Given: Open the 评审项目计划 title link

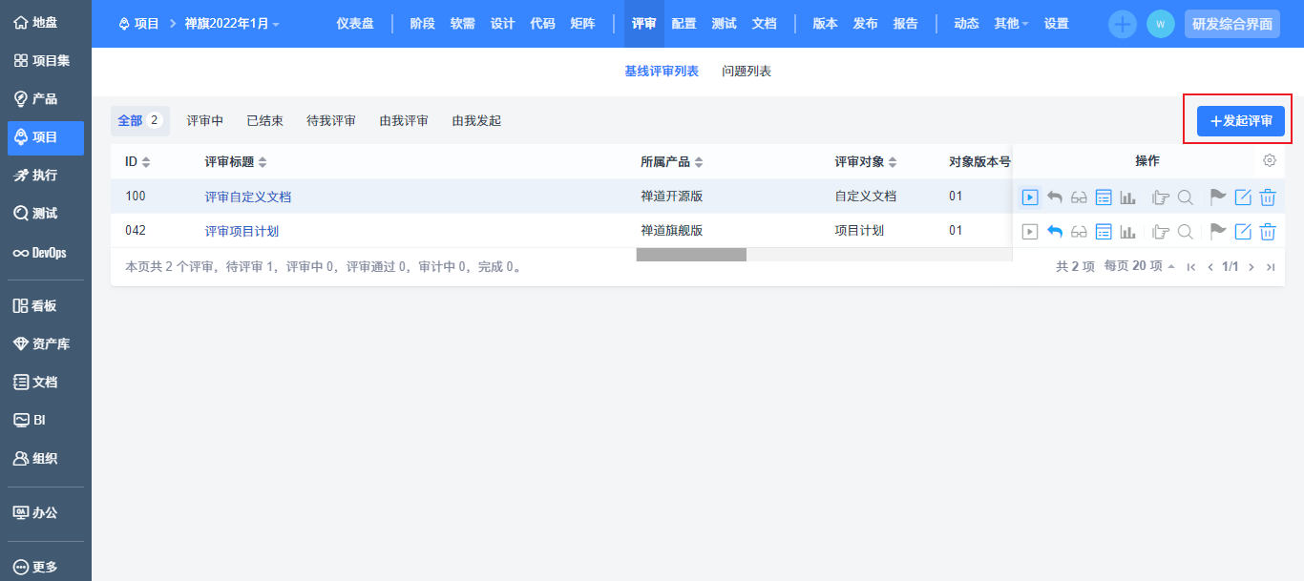Looking at the screenshot, I should click(242, 231).
